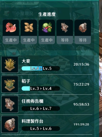The height and width of the screenshot is (137, 102).
Task: Click the 稻子 Lv.3 > Lv.4 progress bar
Action: coord(41,89)
